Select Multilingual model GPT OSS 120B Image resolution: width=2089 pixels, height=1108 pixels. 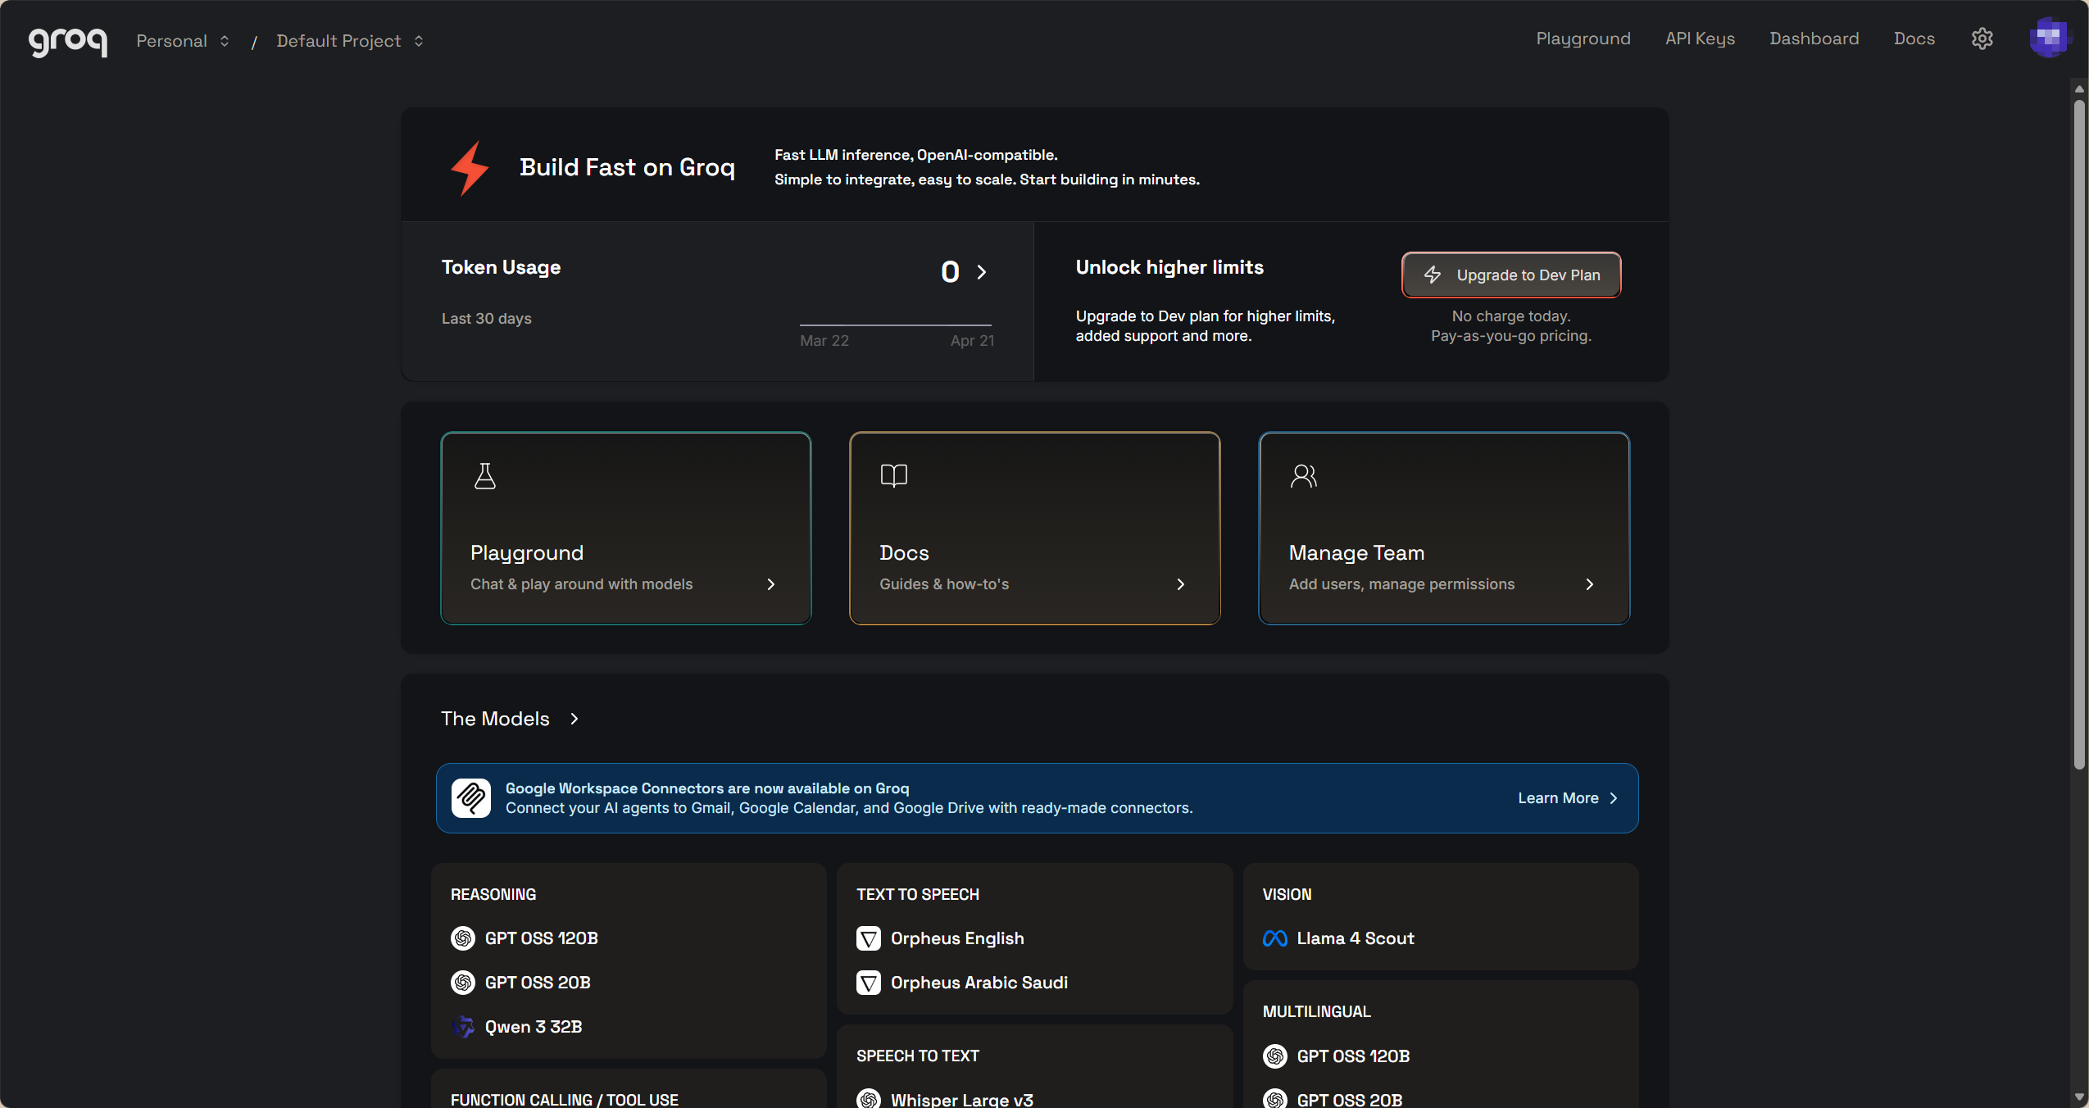click(1353, 1056)
